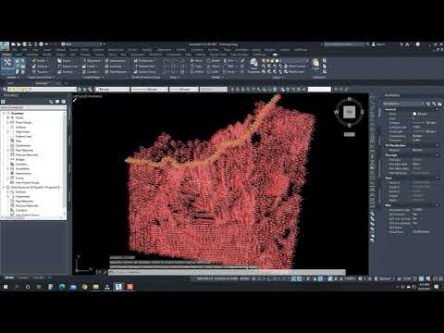444x333 pixels.
Task: Click the Section Views ribbon tool
Action: click(x=144, y=72)
